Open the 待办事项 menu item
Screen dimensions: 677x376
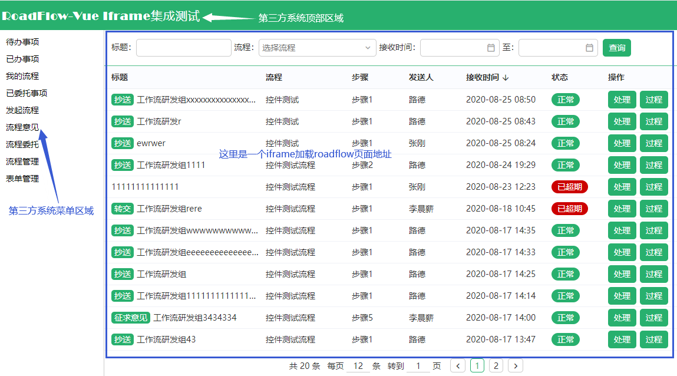click(22, 42)
